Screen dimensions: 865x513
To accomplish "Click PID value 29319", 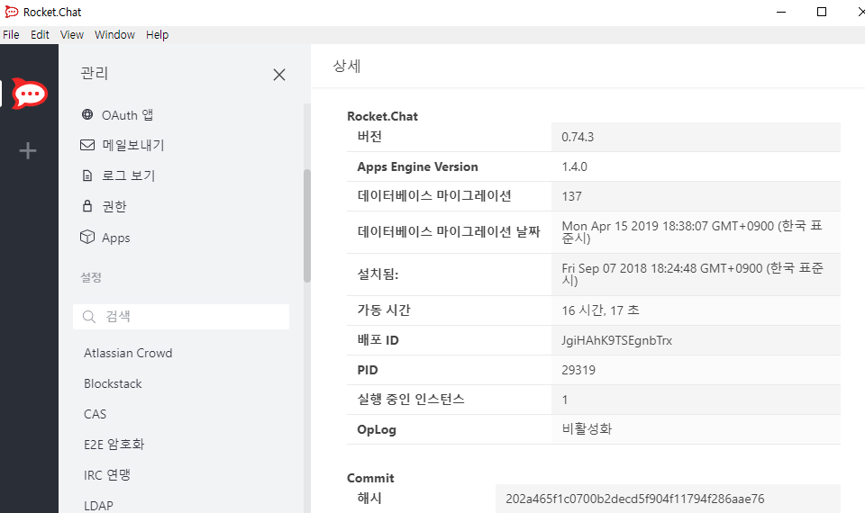I will click(578, 370).
